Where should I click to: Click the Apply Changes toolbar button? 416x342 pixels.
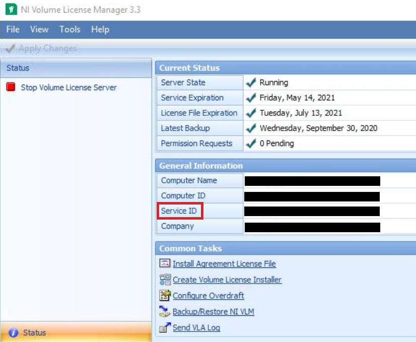(x=41, y=48)
